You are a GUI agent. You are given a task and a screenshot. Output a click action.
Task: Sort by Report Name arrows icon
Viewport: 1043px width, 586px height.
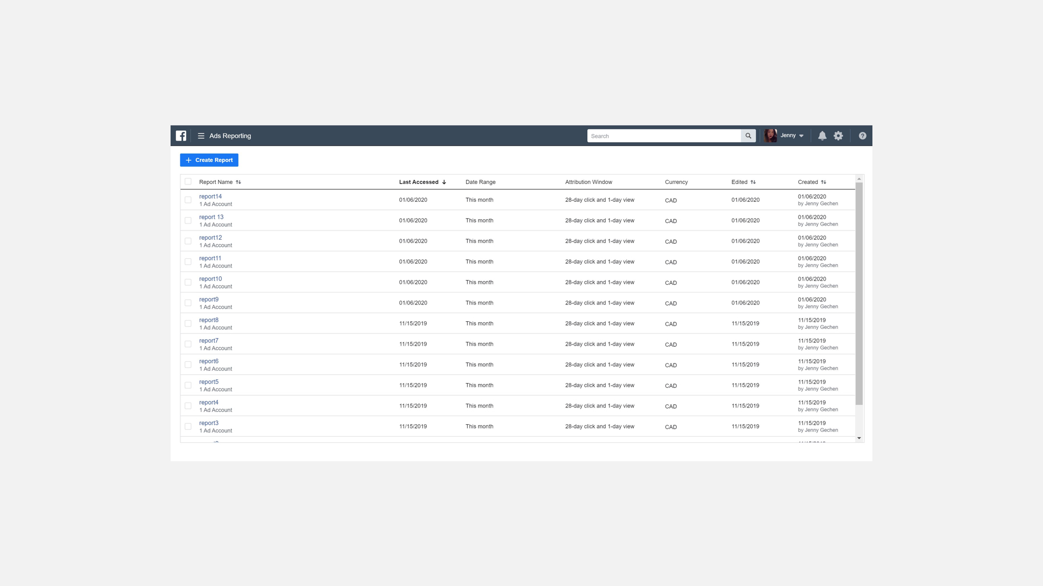point(238,182)
